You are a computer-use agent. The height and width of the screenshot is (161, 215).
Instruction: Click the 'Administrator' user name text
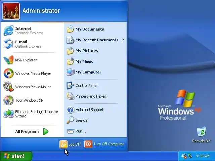pyautogui.click(x=41, y=11)
